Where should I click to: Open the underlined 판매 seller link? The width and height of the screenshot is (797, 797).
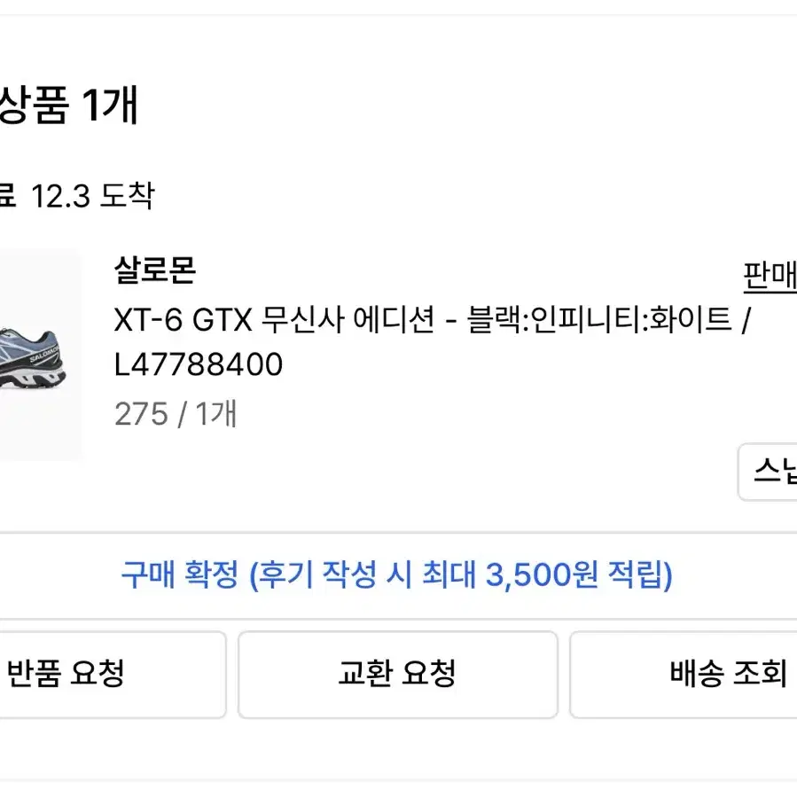coord(770,277)
